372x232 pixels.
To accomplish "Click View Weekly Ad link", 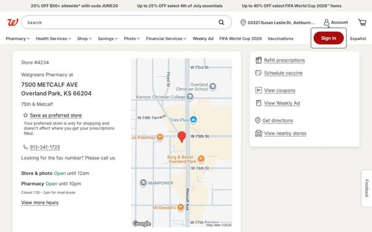I will [282, 103].
